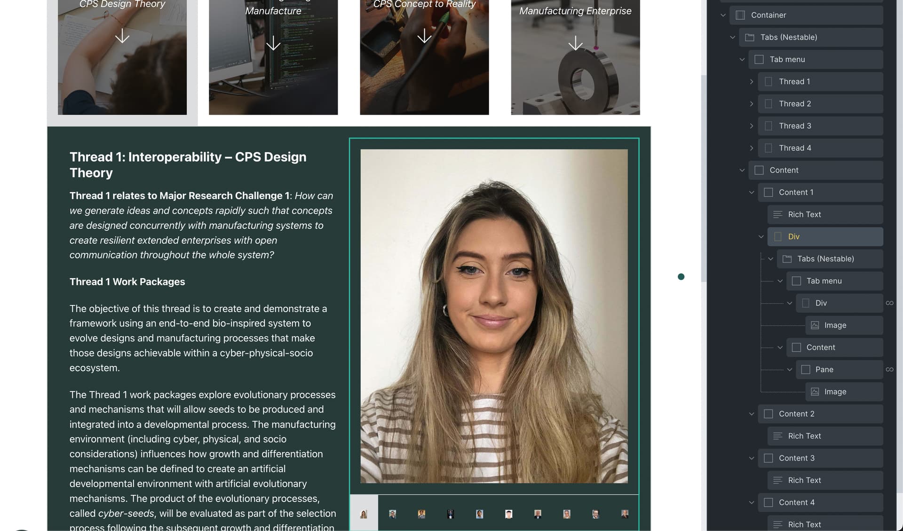Collapse the Content 2 chevron
Screen dimensions: 903x531
[x=751, y=414]
